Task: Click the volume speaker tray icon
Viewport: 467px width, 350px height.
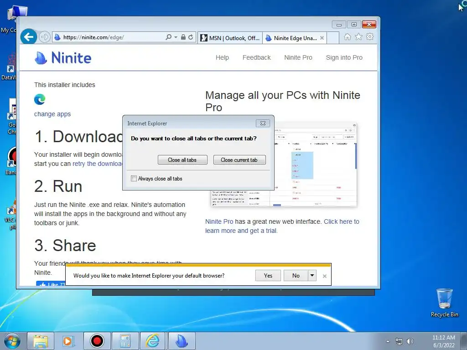Action: pyautogui.click(x=410, y=341)
